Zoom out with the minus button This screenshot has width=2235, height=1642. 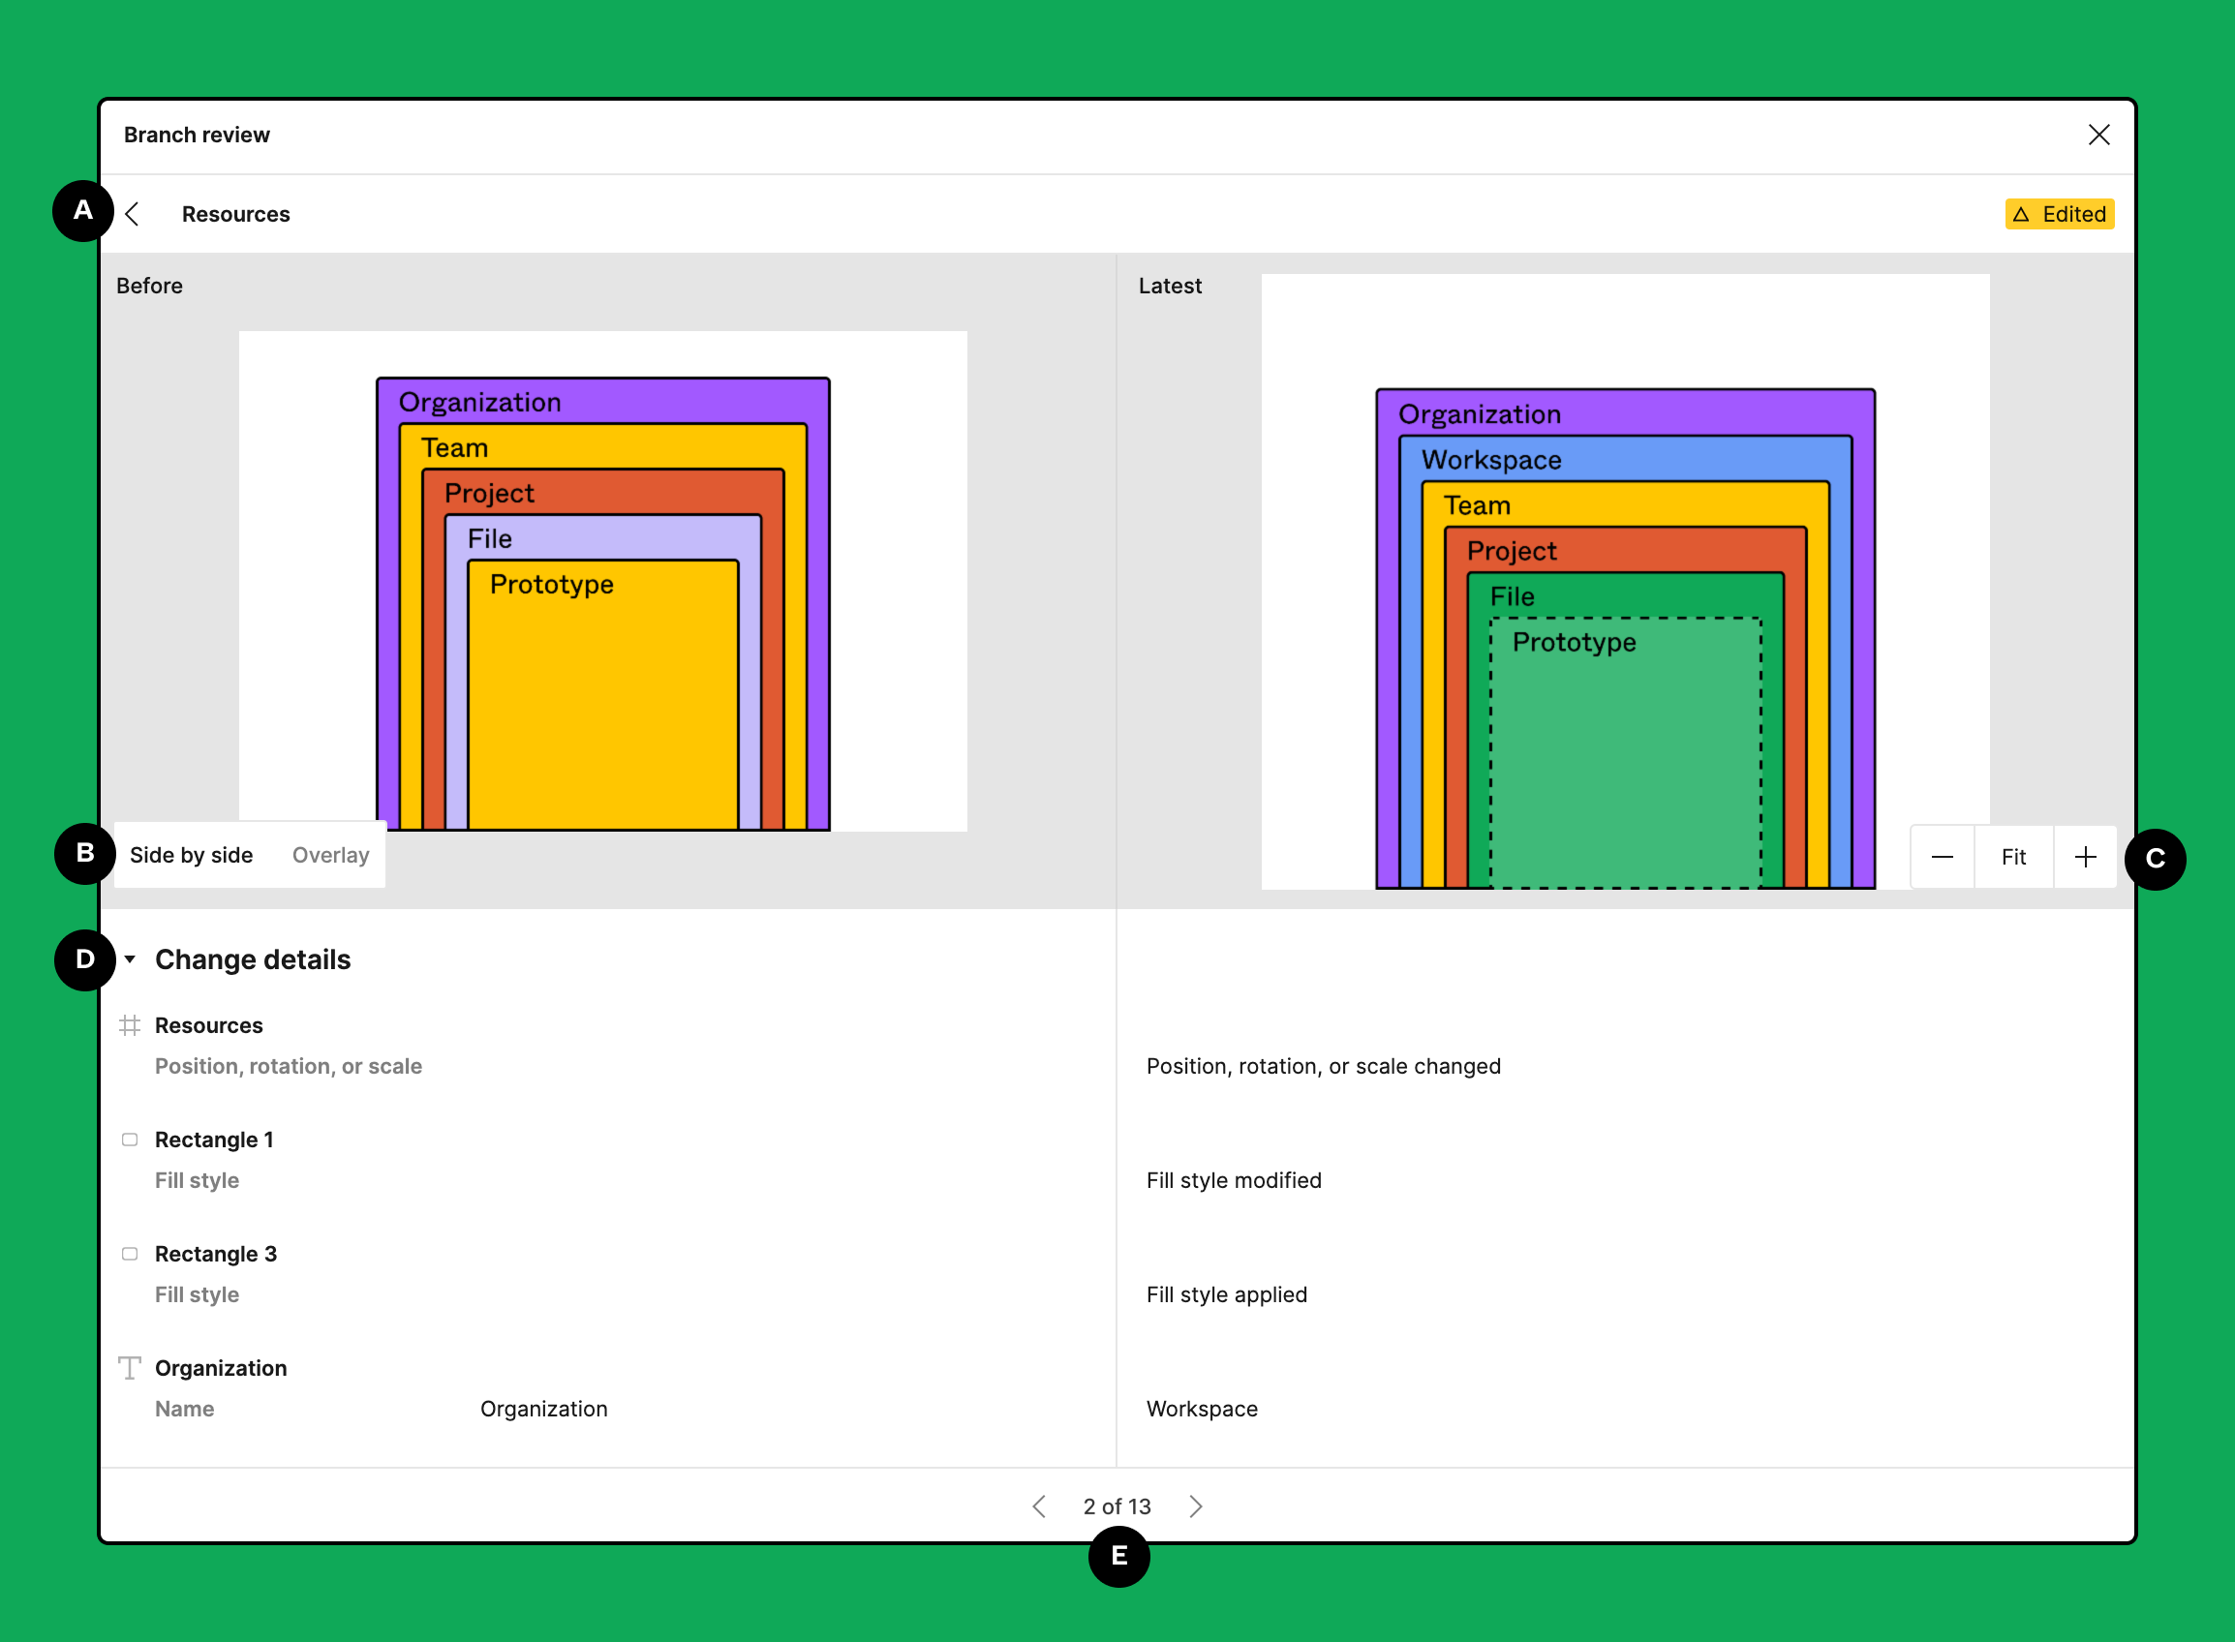tap(1942, 857)
